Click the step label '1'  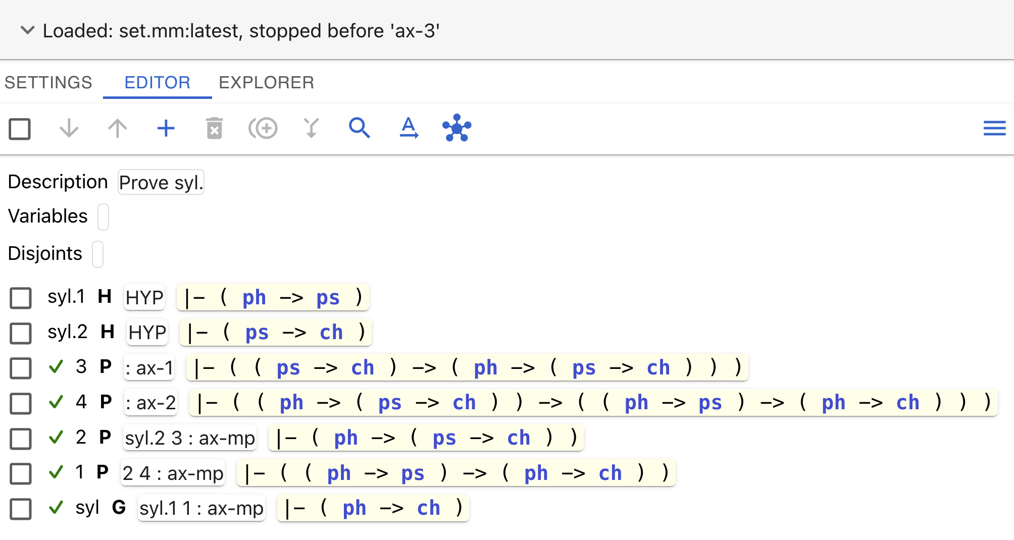pos(79,472)
